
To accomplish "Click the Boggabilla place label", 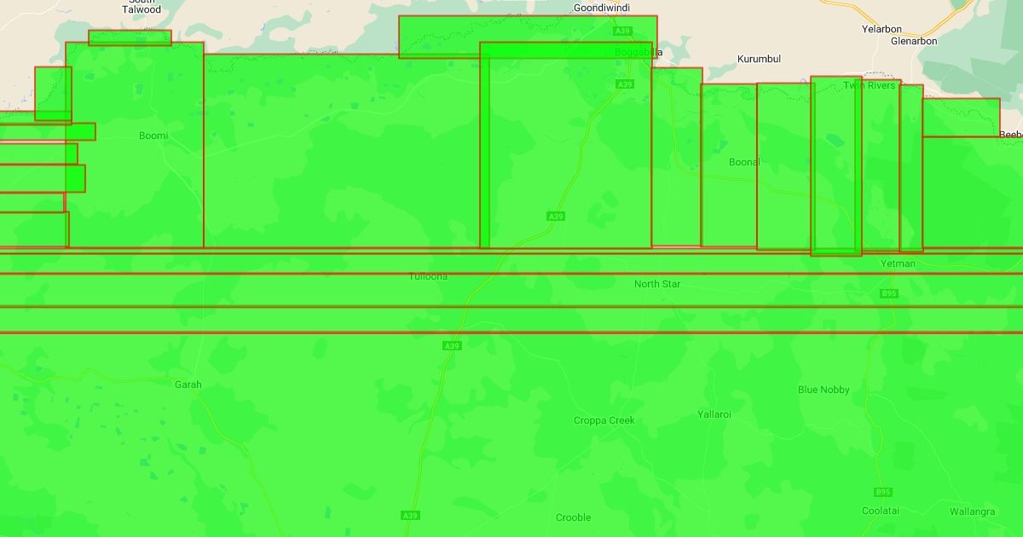I will [639, 52].
